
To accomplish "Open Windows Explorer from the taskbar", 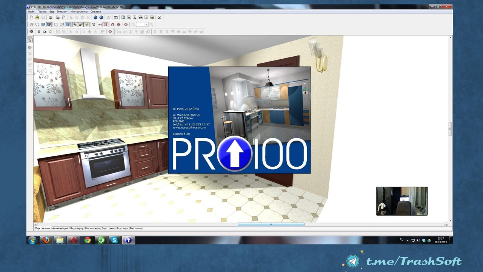I will pos(60,240).
